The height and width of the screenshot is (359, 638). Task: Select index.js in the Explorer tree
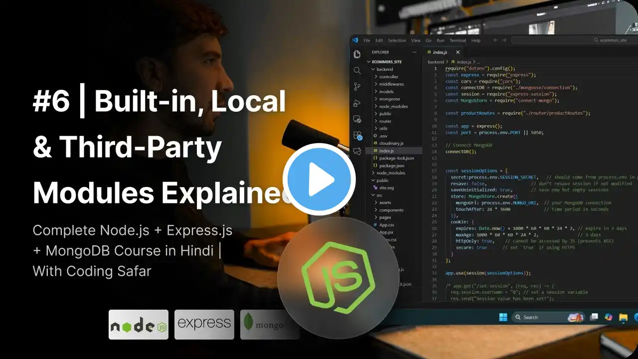coord(395,151)
